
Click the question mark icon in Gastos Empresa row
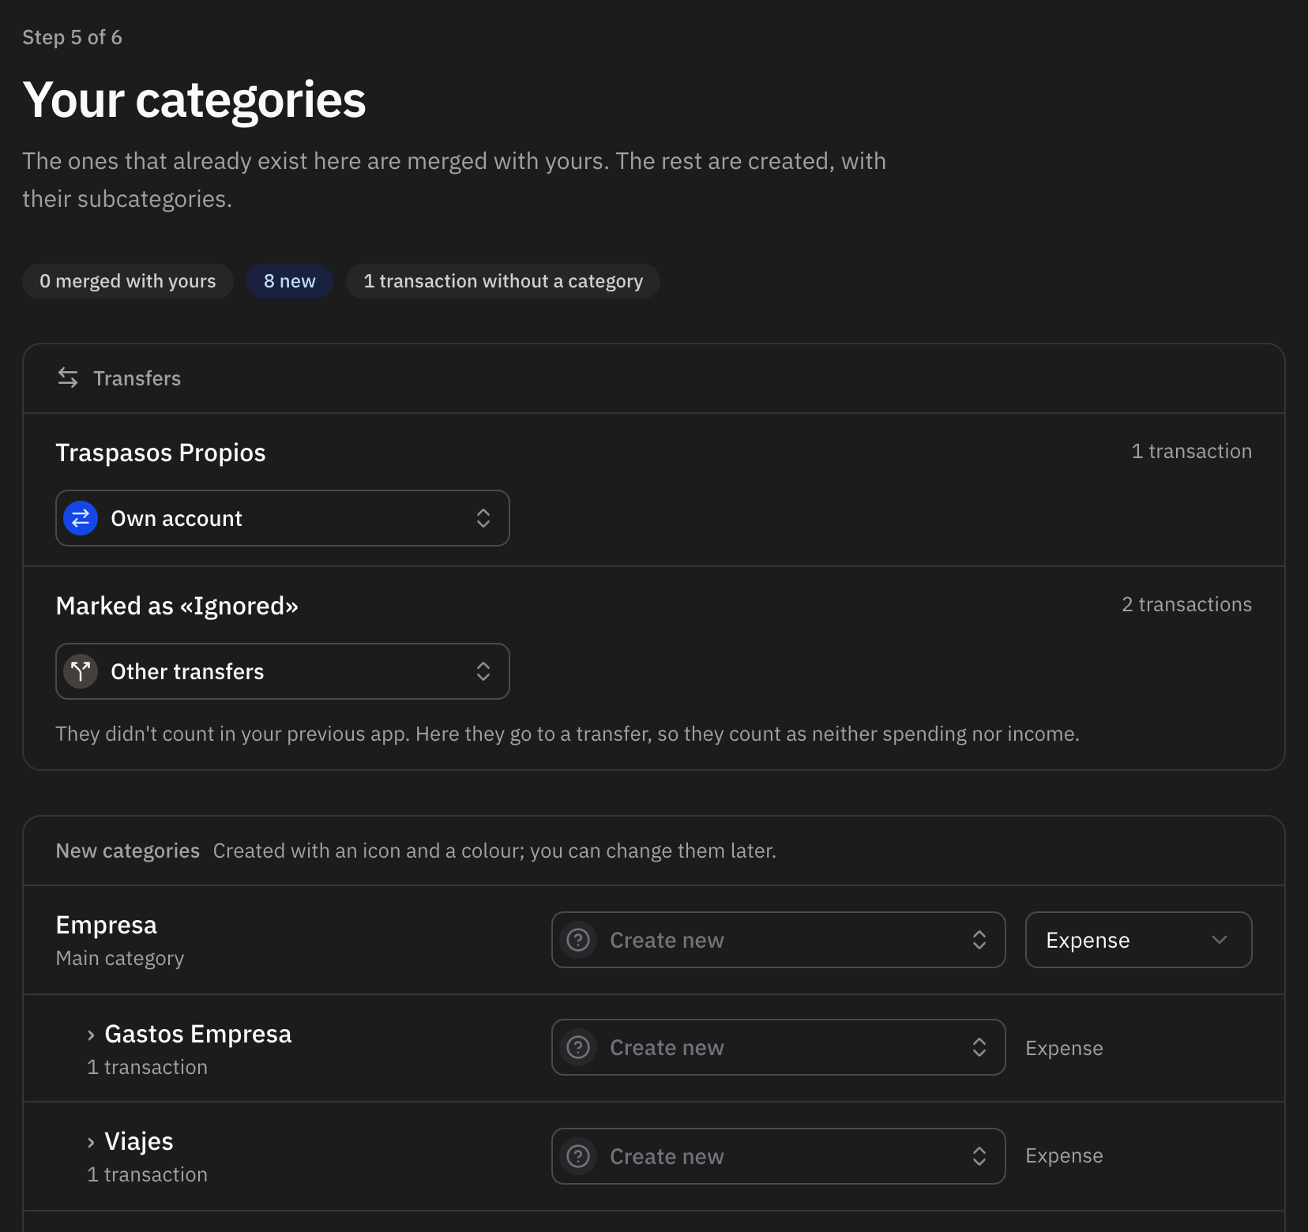click(578, 1047)
